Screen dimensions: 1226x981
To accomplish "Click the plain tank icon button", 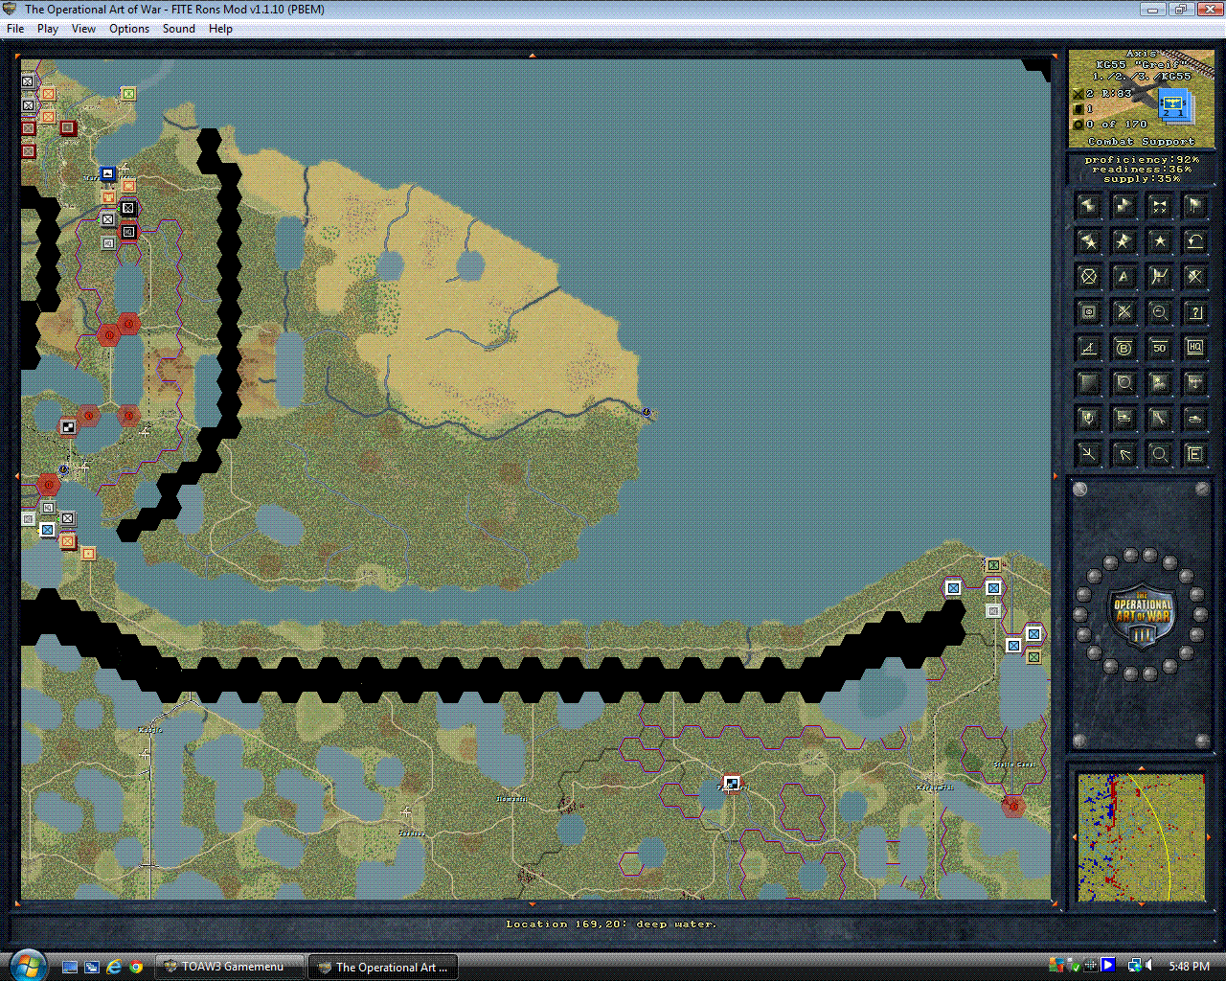I will pyautogui.click(x=1195, y=419).
